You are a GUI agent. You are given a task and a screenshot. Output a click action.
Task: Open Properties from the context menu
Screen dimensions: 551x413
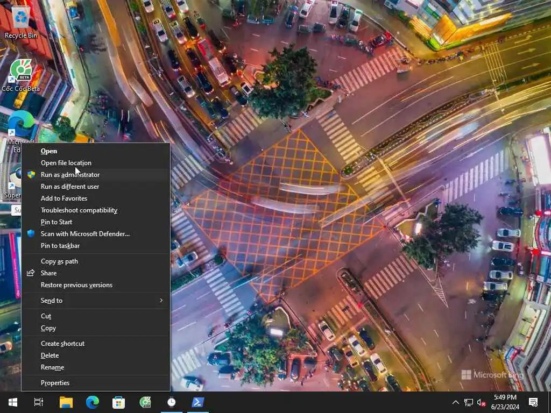point(96,383)
